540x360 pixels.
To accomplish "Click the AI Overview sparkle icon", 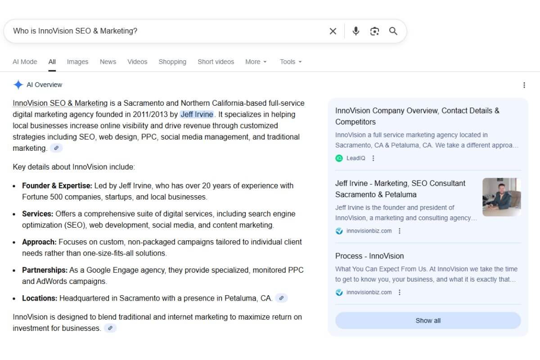I will (18, 85).
